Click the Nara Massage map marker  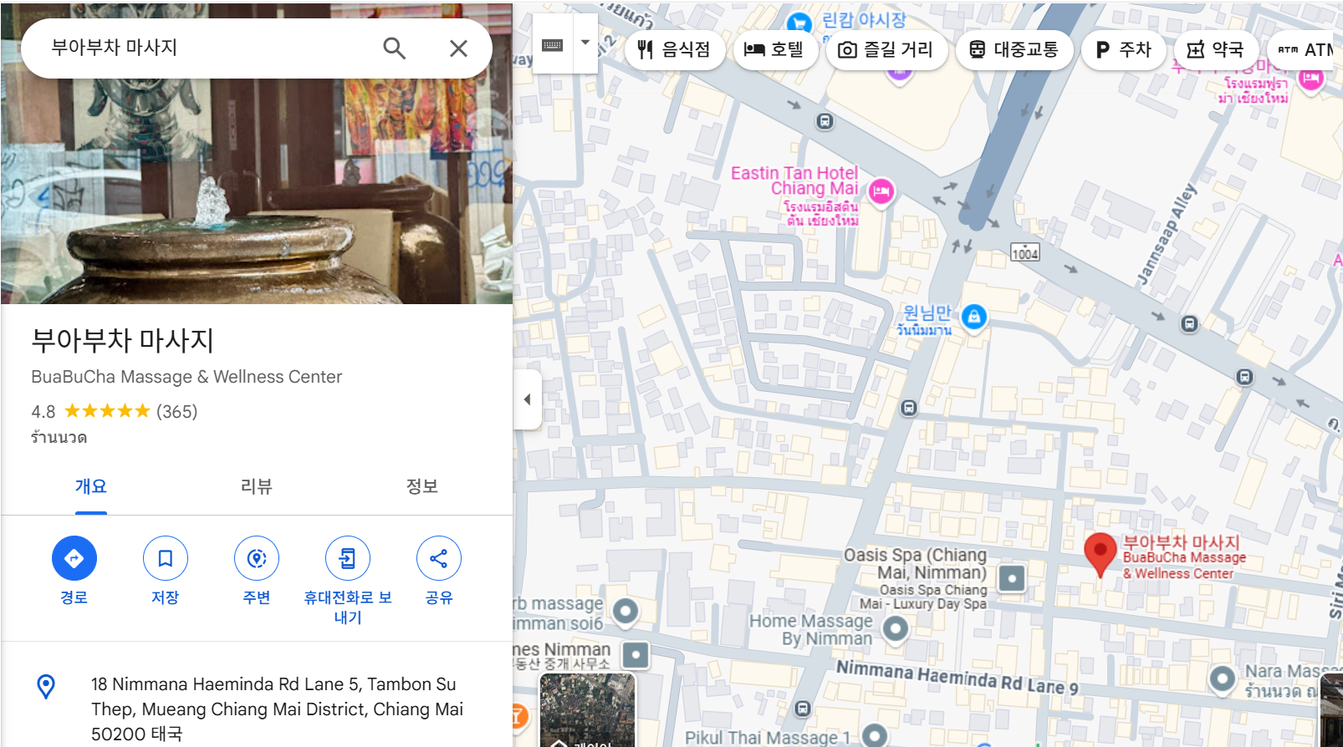click(x=1223, y=678)
